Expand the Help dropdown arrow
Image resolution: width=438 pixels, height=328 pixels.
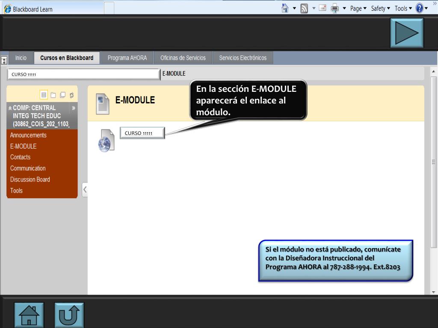(426, 9)
